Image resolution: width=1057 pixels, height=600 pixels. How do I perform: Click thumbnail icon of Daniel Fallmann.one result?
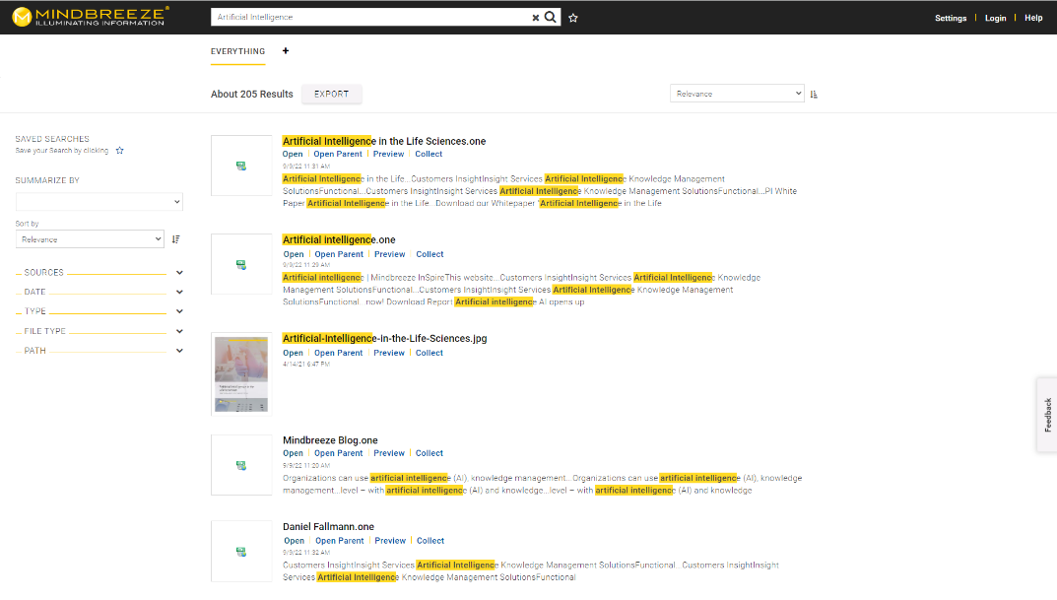pyautogui.click(x=241, y=552)
